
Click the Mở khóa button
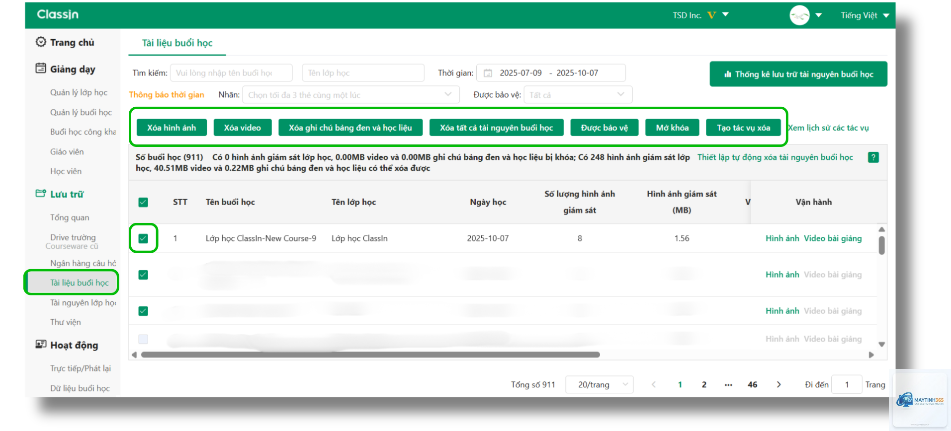672,128
